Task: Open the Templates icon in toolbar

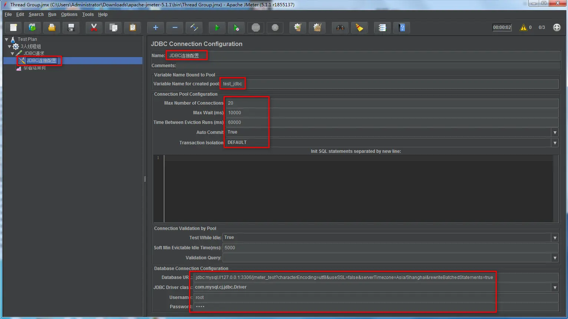Action: 33,27
